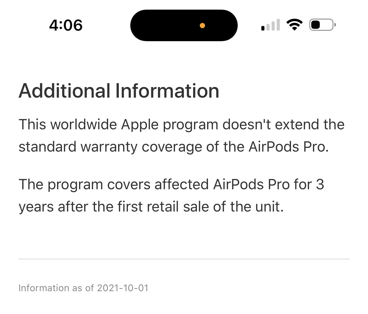The height and width of the screenshot is (314, 368).
Task: Tap the black Dynamic Island pill
Action: (x=171, y=25)
